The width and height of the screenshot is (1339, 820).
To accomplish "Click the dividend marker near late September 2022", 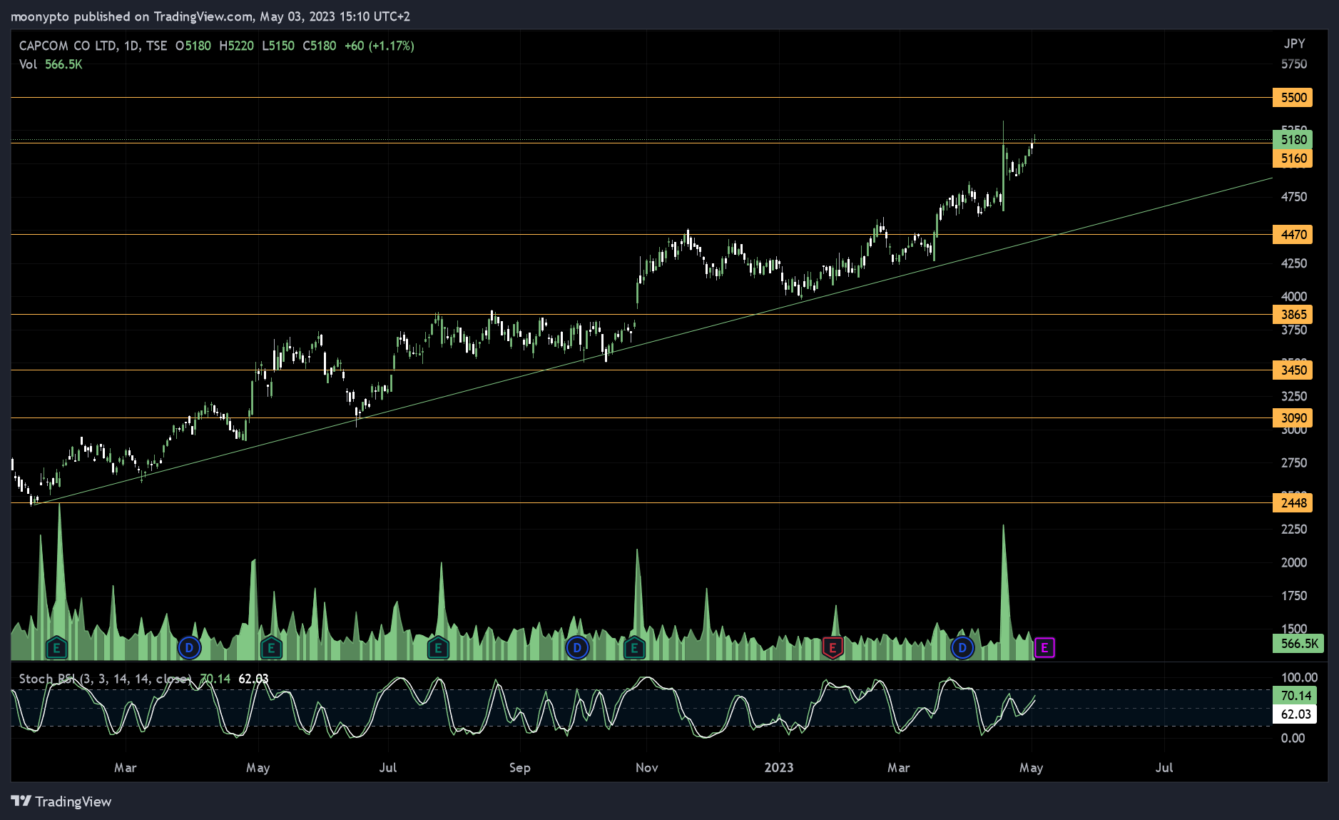I will point(577,648).
